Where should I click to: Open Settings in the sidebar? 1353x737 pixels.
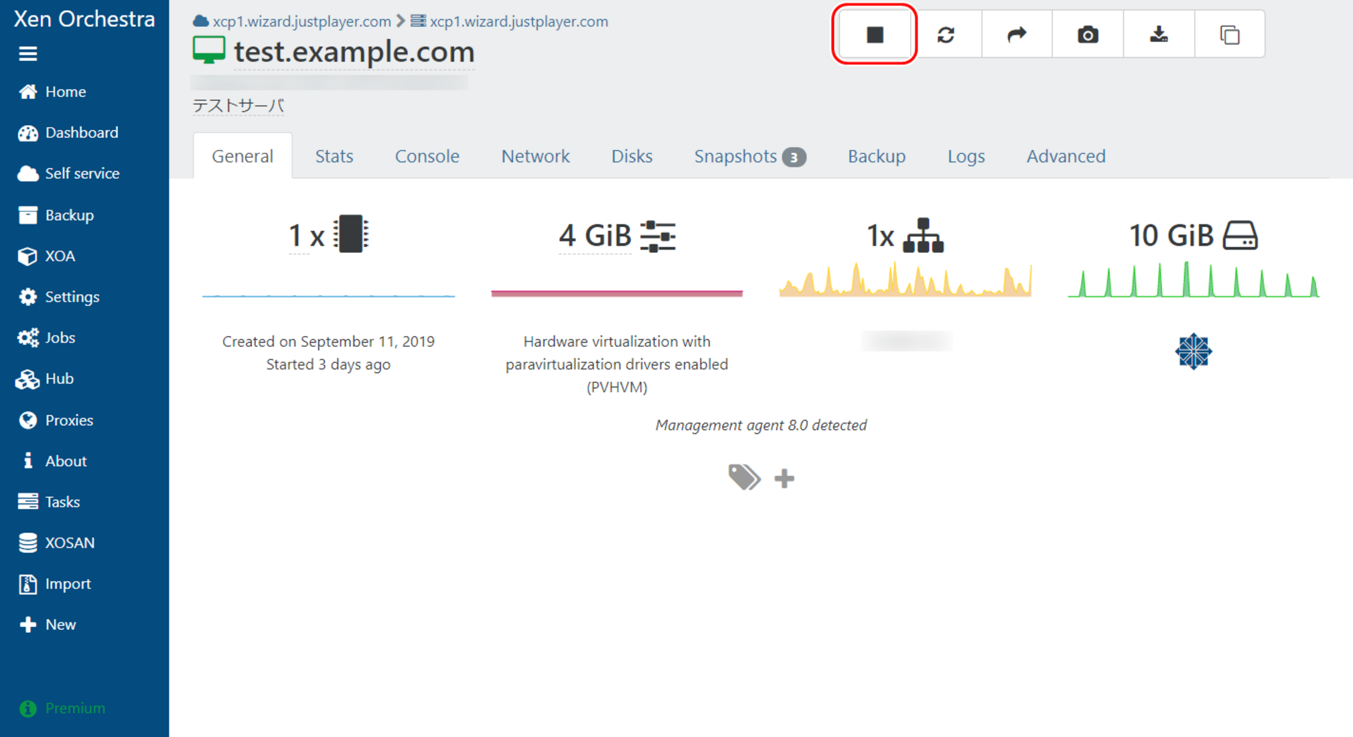click(59, 297)
